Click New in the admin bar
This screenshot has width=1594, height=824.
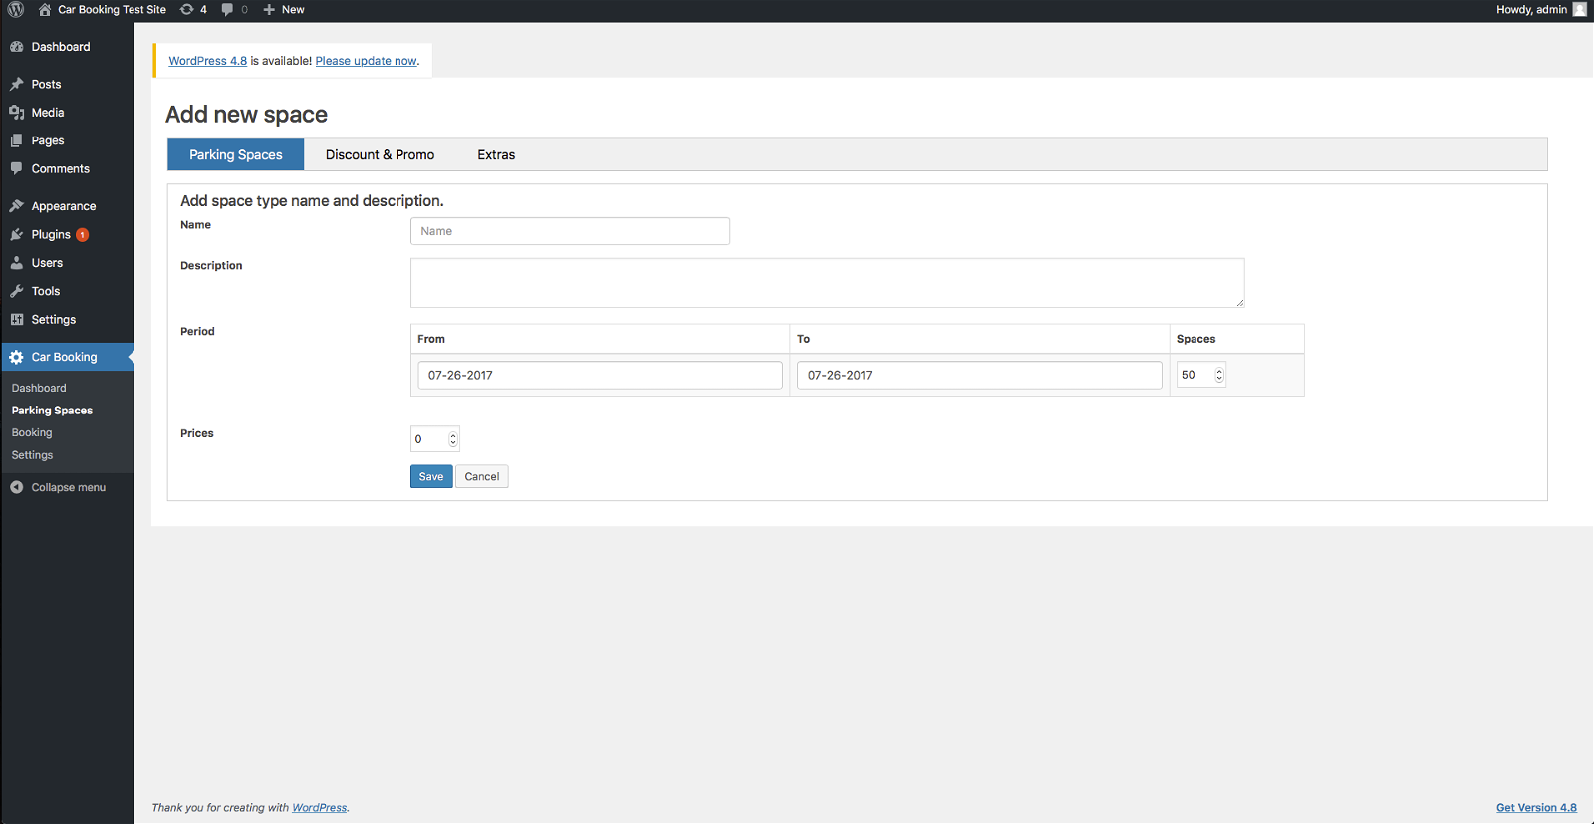point(293,10)
